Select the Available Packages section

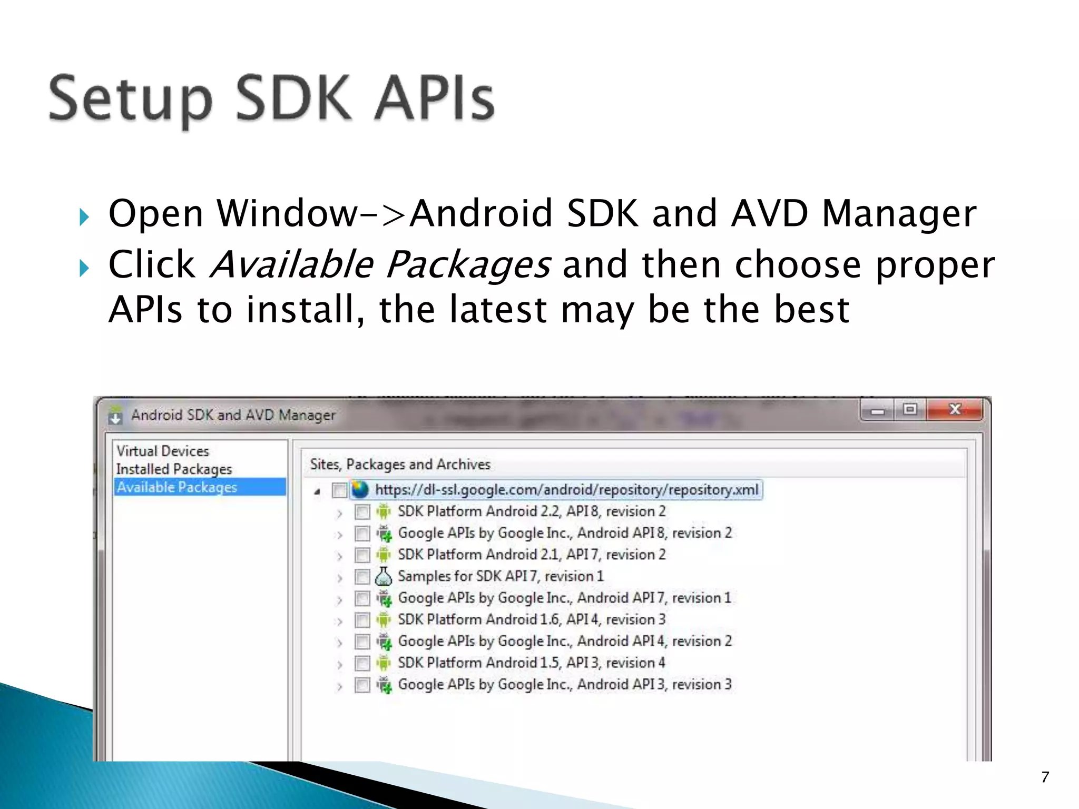[200, 487]
